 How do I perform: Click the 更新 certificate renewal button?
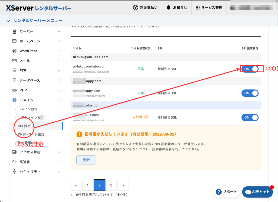pos(86,160)
